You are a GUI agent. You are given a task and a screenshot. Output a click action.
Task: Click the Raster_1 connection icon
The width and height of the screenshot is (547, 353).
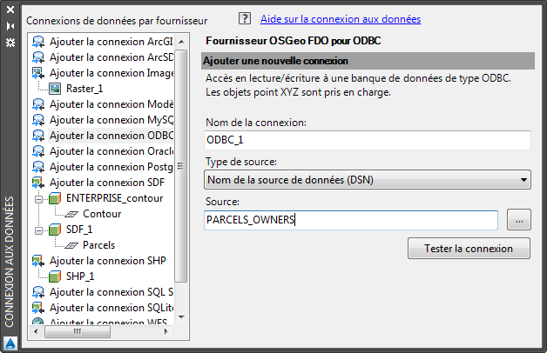click(x=55, y=88)
